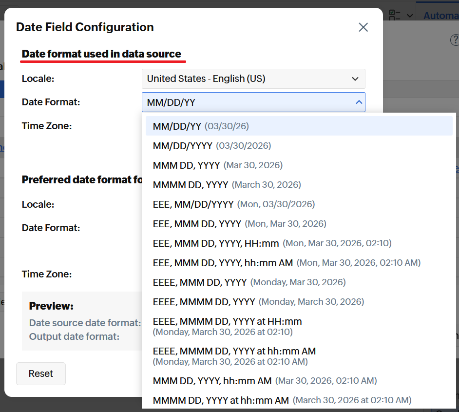This screenshot has height=412, width=459.
Task: Click the Reset button
Action: pos(41,374)
